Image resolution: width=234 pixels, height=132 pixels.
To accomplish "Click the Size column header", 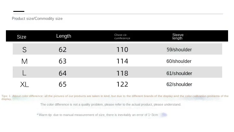I will pos(22,37).
